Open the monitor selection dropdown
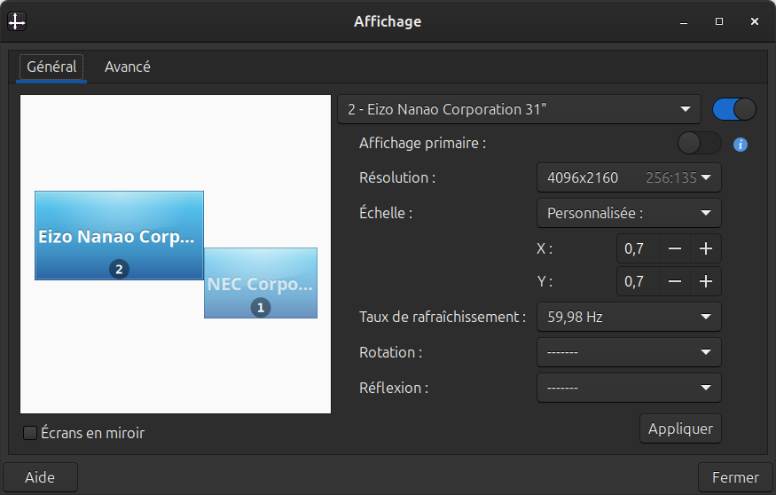 (x=519, y=109)
